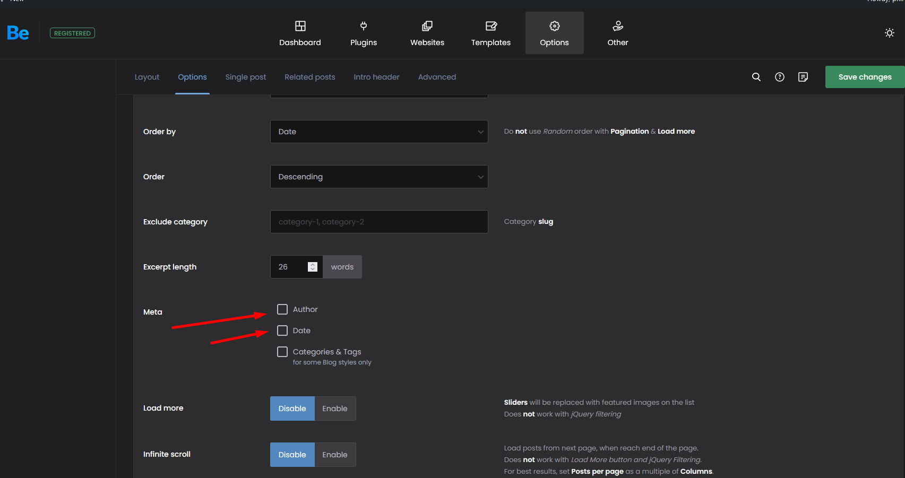Save changes with the green button

pyautogui.click(x=865, y=77)
